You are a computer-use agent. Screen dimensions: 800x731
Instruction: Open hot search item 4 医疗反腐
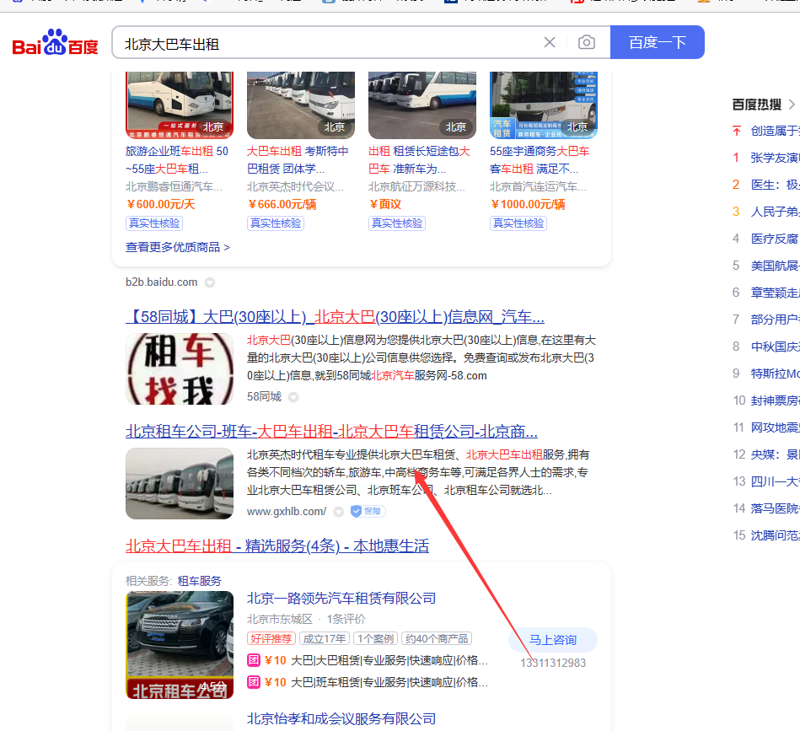[x=775, y=239]
